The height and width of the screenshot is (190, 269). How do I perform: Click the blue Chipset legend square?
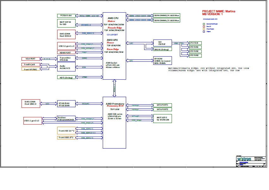tap(204, 32)
